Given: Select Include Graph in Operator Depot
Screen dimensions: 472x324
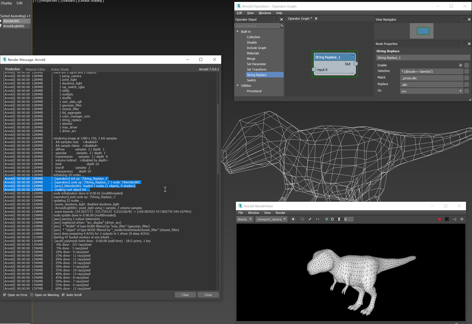Looking at the screenshot, I should click(256, 48).
